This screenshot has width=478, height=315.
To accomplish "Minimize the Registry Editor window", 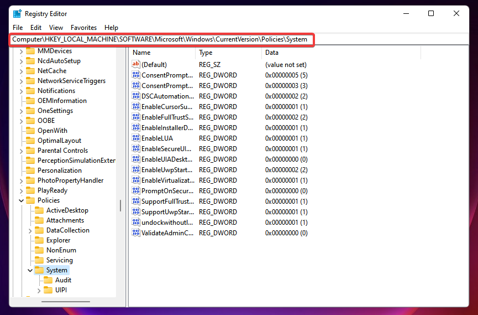I will pos(406,13).
